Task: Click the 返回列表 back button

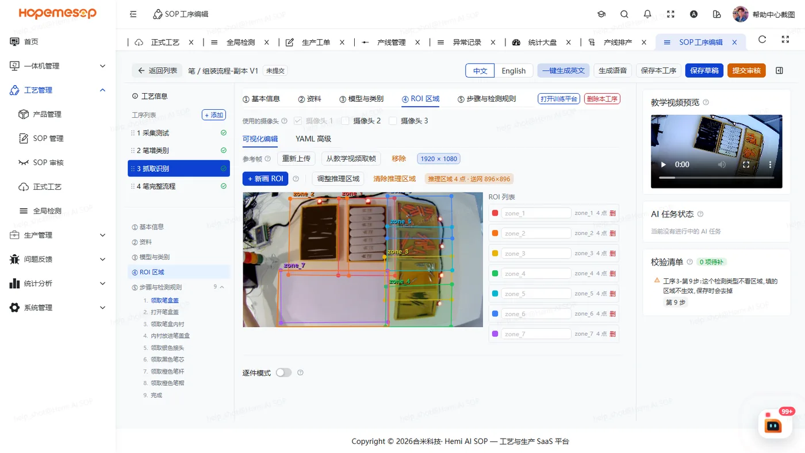Action: [157, 71]
